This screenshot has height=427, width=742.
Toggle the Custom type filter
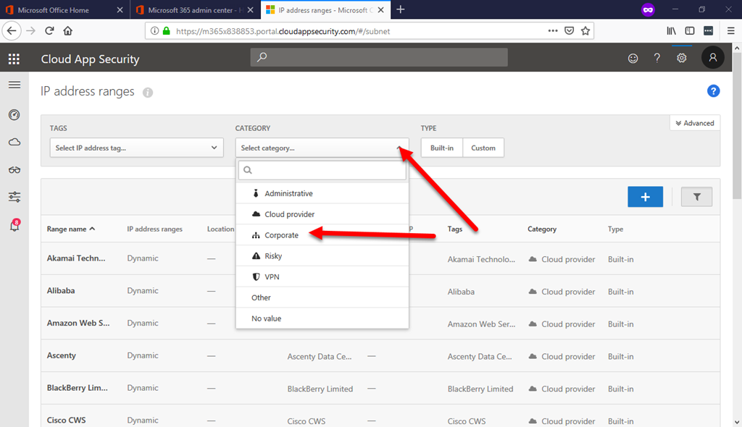483,148
